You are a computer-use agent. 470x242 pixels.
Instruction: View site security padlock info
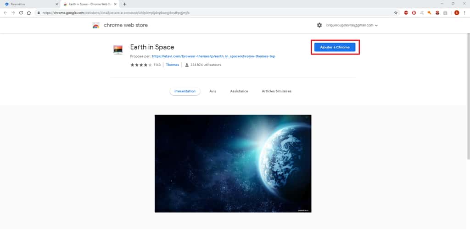point(39,13)
